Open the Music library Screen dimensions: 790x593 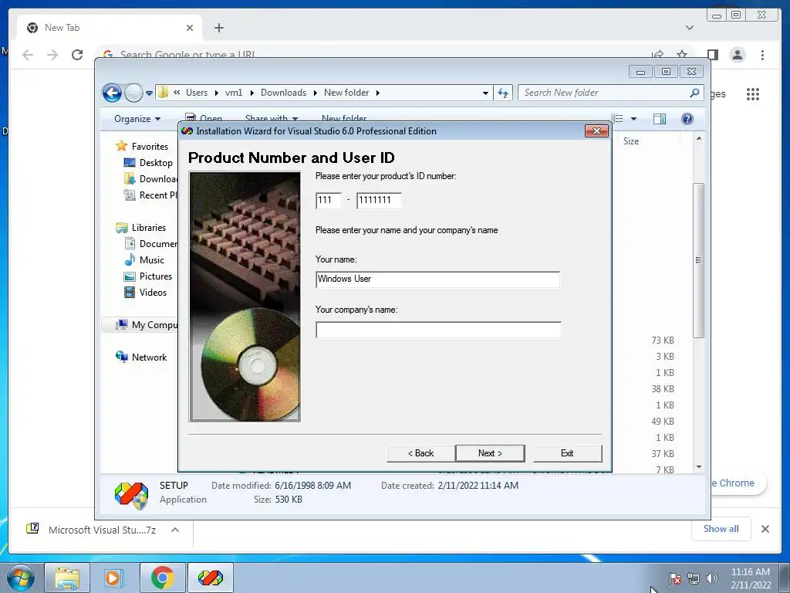coord(144,259)
